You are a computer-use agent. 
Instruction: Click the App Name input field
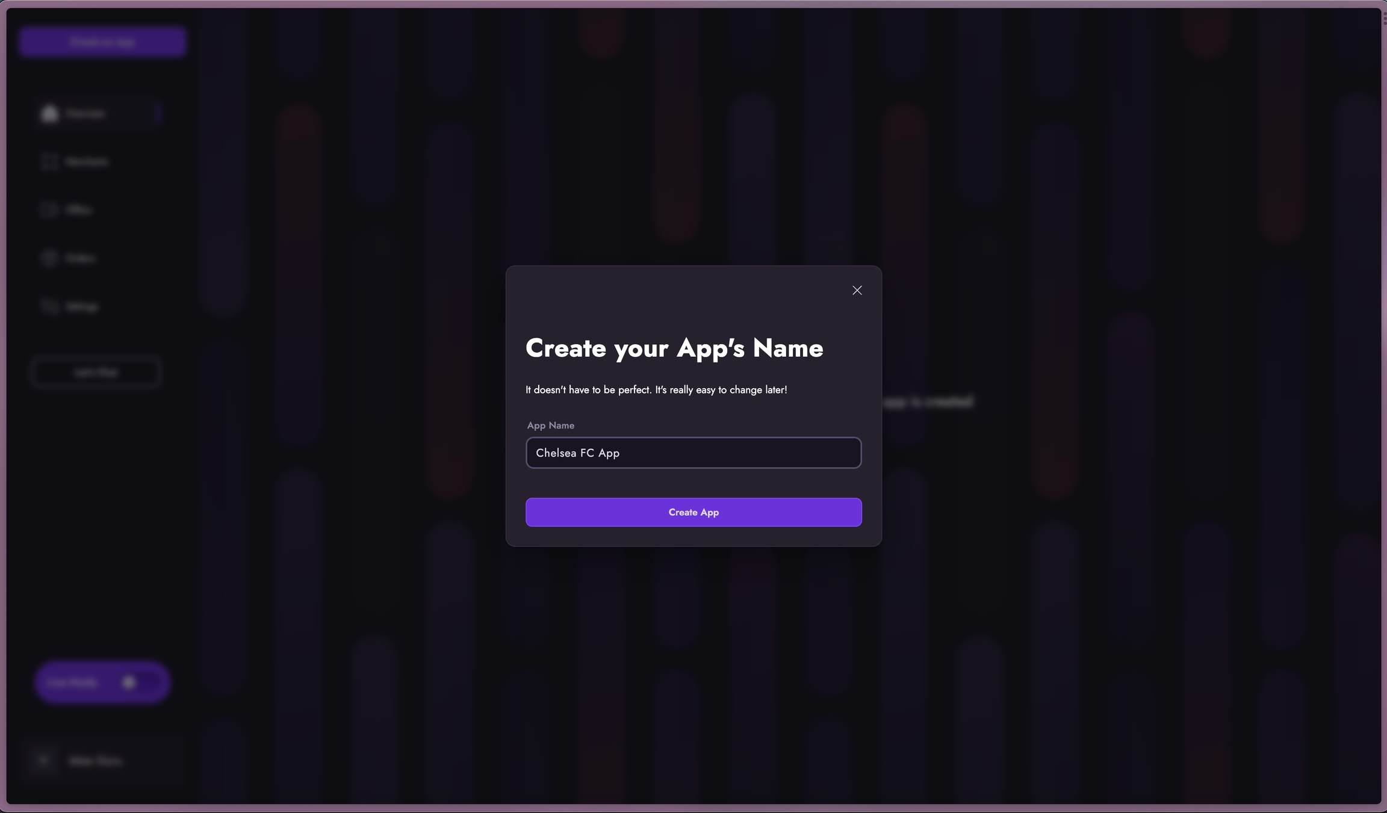click(693, 453)
